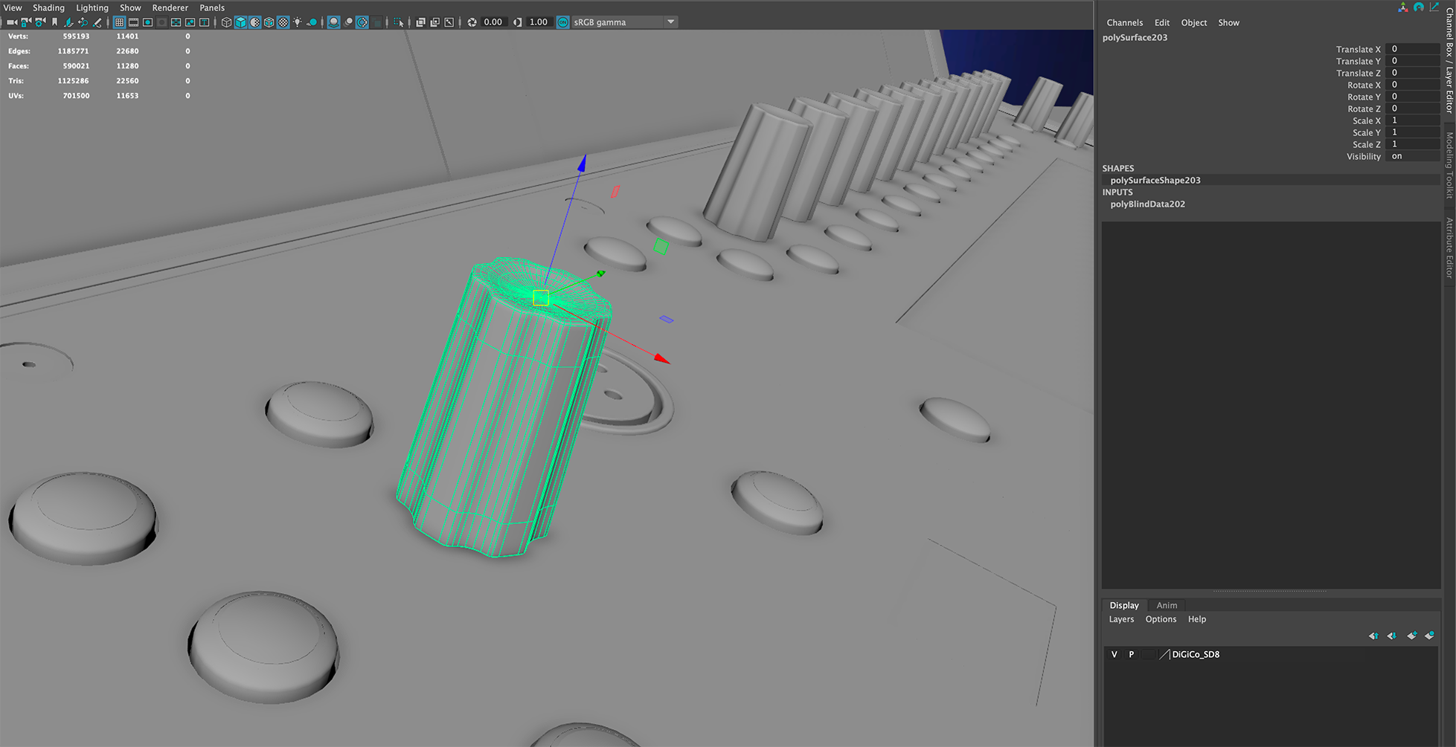Enable wireframe display mode icon
The width and height of the screenshot is (1456, 747).
[226, 22]
